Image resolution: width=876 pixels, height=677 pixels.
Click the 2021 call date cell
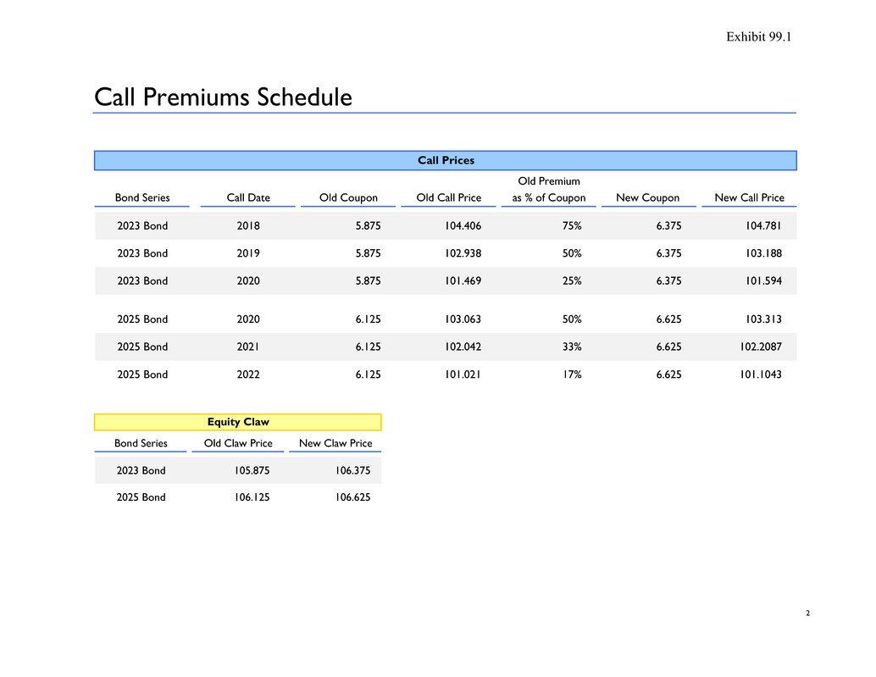coord(248,347)
